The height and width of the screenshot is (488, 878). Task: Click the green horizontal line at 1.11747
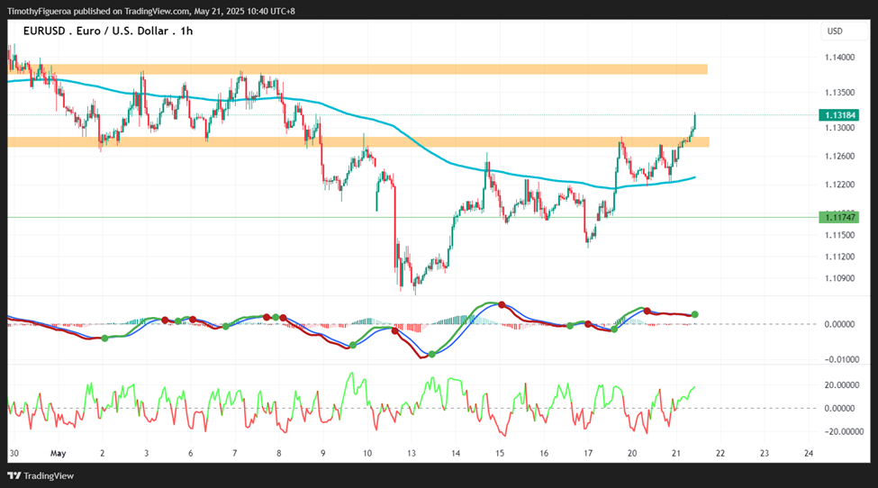(x=270, y=217)
